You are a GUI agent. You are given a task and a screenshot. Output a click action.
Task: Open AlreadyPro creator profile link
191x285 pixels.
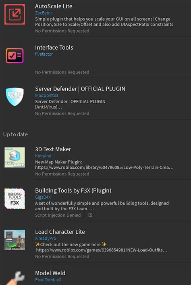[x=46, y=238]
